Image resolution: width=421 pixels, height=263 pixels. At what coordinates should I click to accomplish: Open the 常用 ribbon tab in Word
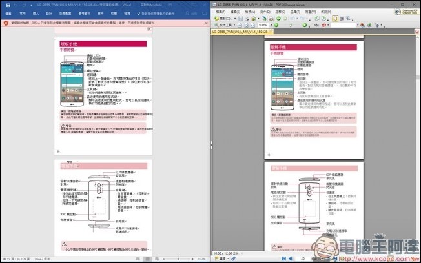click(x=23, y=14)
